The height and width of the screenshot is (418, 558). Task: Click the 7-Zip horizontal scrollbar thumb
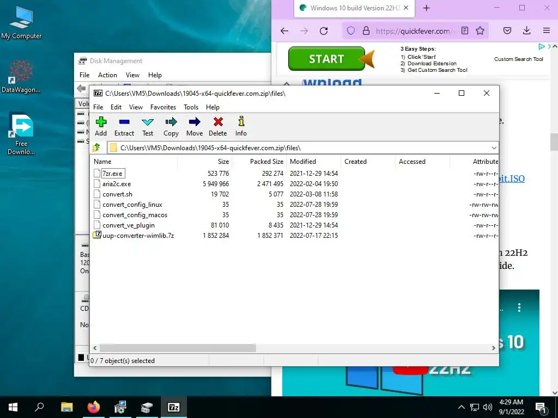[x=178, y=348]
